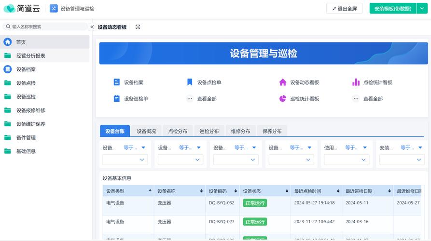Open 设备档案 document icon shortcut
This screenshot has width=431, height=241.
tap(116, 82)
